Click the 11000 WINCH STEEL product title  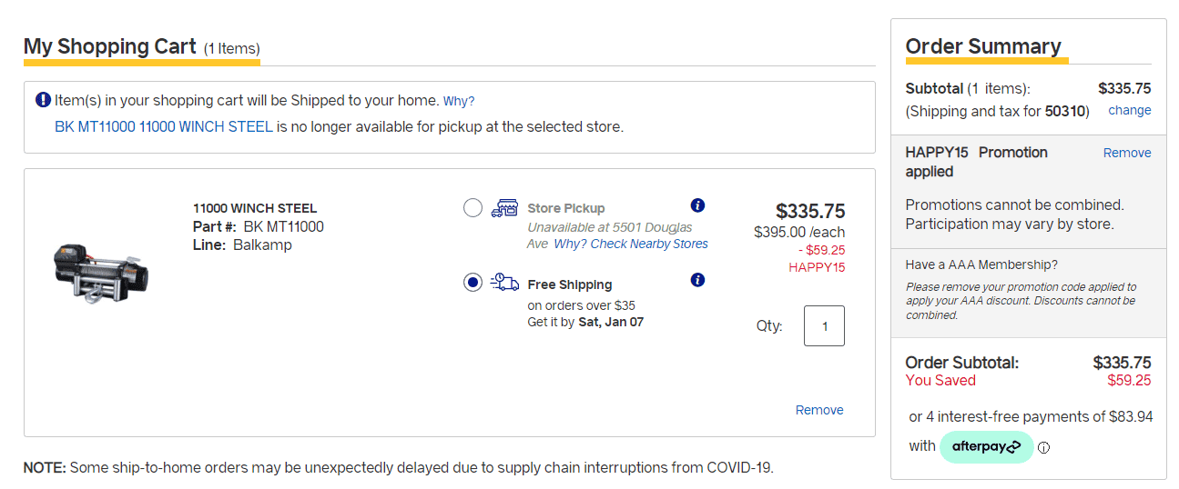coord(255,208)
